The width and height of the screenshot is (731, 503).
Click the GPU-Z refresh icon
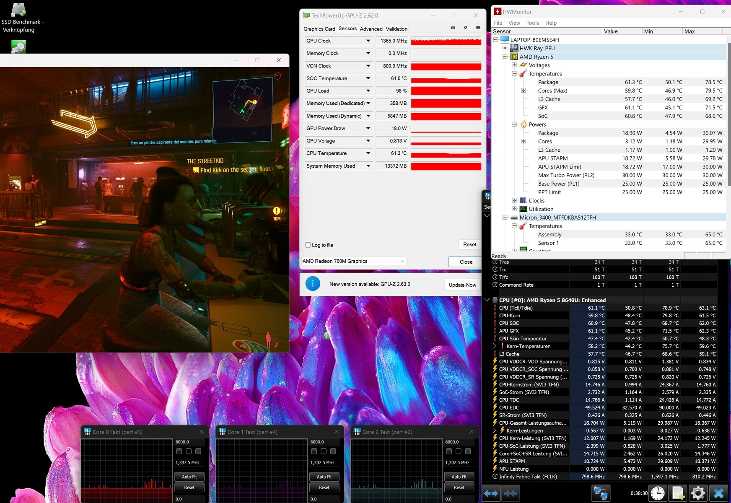pyautogui.click(x=465, y=28)
